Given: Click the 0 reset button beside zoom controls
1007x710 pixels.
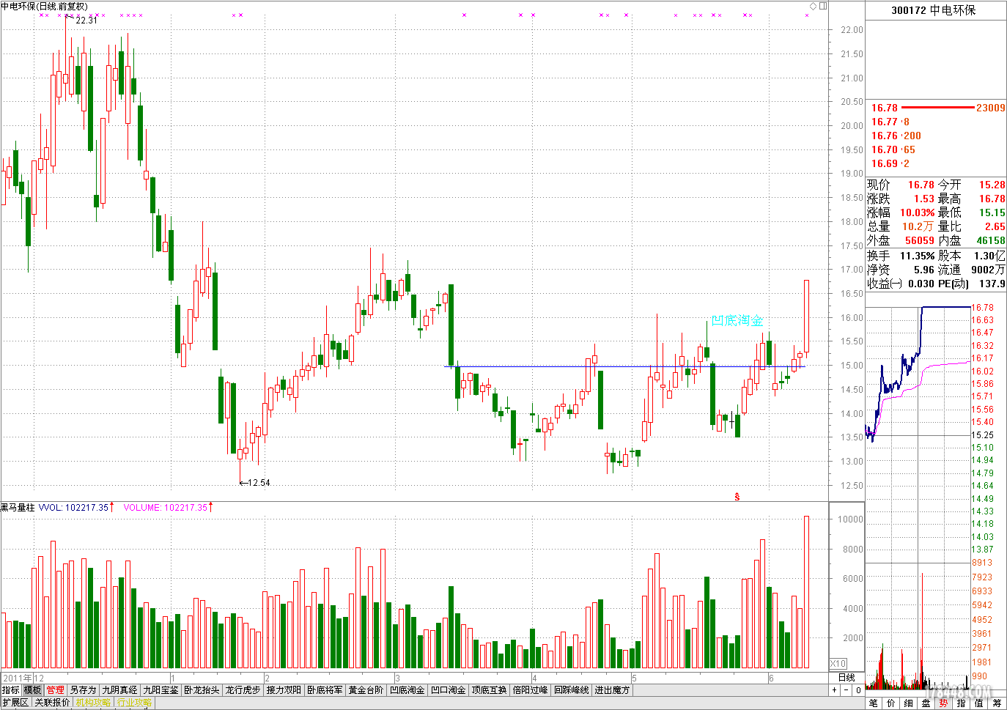Looking at the screenshot, I should pos(858,690).
